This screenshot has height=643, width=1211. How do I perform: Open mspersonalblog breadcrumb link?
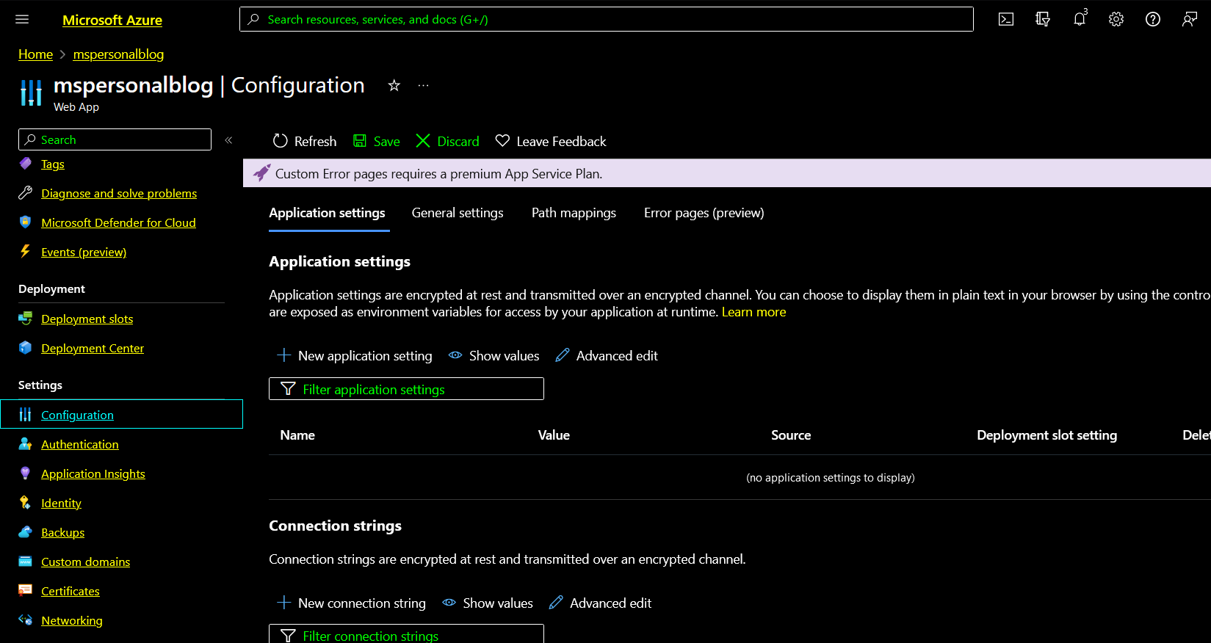(118, 54)
